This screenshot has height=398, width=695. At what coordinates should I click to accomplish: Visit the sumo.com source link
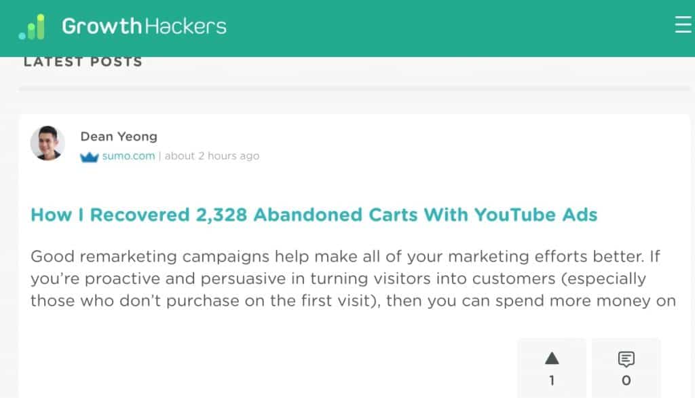pos(128,156)
